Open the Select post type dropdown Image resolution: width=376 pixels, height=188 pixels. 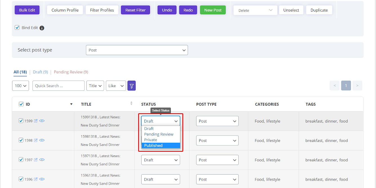point(137,50)
